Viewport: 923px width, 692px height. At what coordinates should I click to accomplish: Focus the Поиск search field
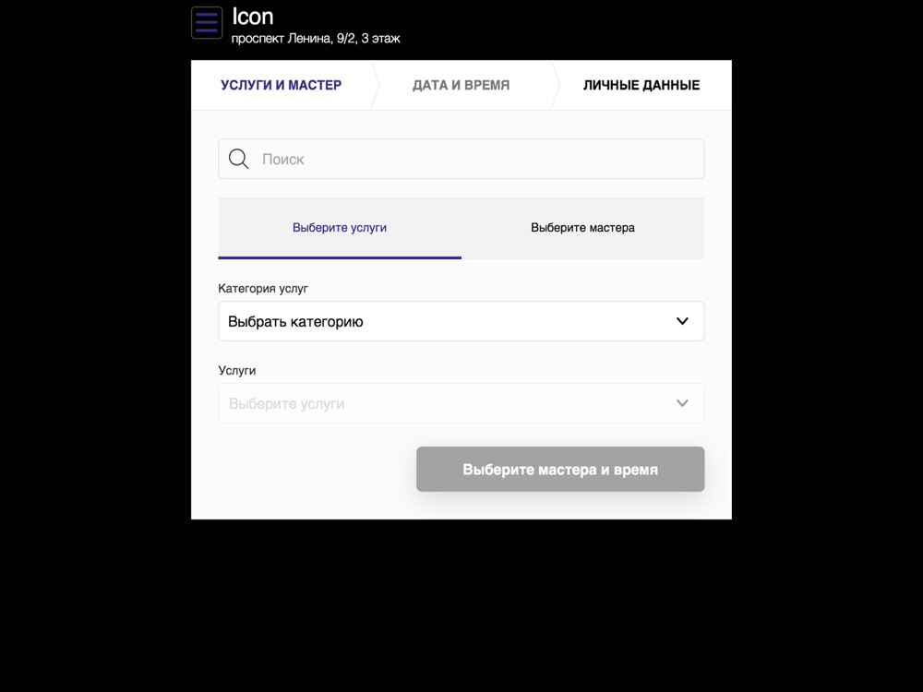click(461, 159)
